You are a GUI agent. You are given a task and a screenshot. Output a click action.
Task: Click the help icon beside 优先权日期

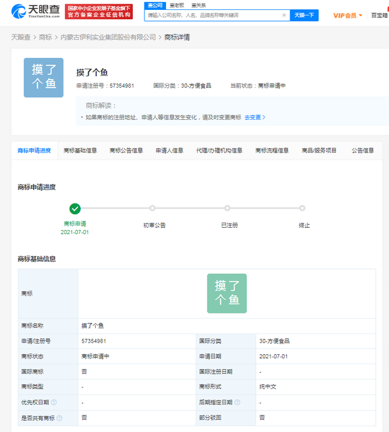pyautogui.click(x=54, y=402)
